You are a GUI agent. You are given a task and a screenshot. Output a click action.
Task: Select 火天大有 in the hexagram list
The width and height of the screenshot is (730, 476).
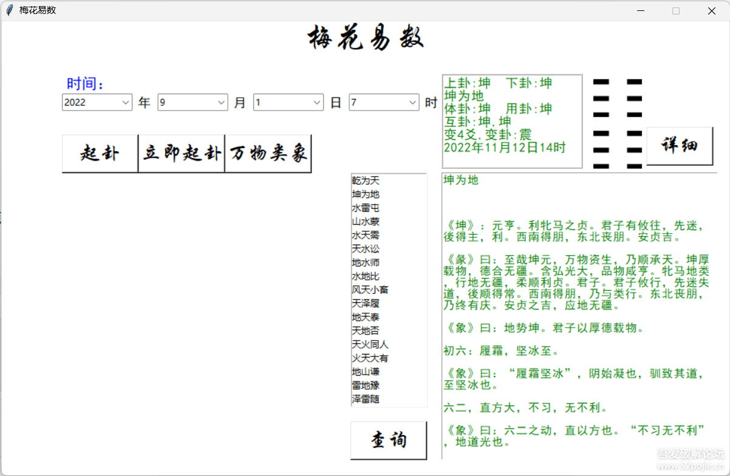[370, 358]
